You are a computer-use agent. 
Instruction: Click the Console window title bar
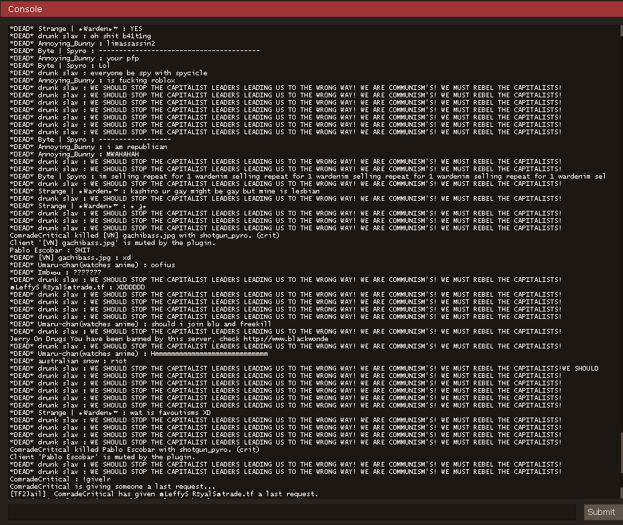[312, 9]
